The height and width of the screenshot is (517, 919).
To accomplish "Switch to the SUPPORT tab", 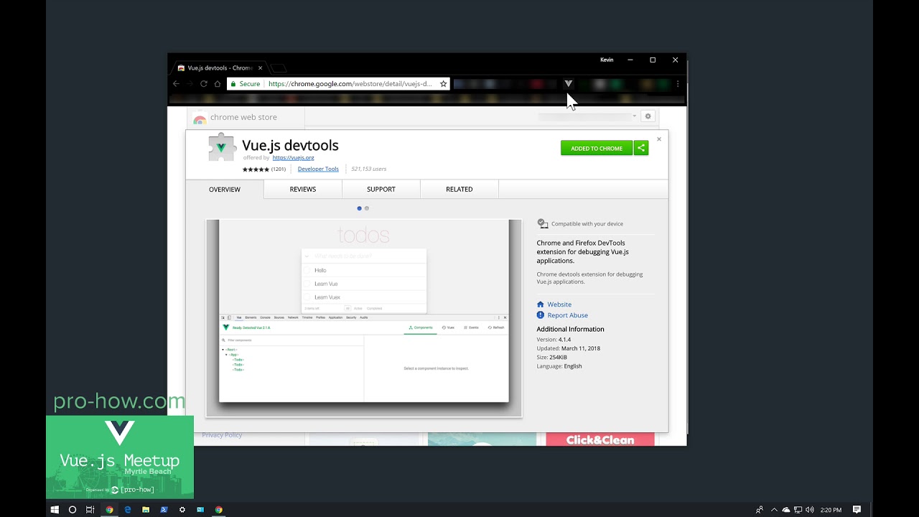I will click(381, 190).
